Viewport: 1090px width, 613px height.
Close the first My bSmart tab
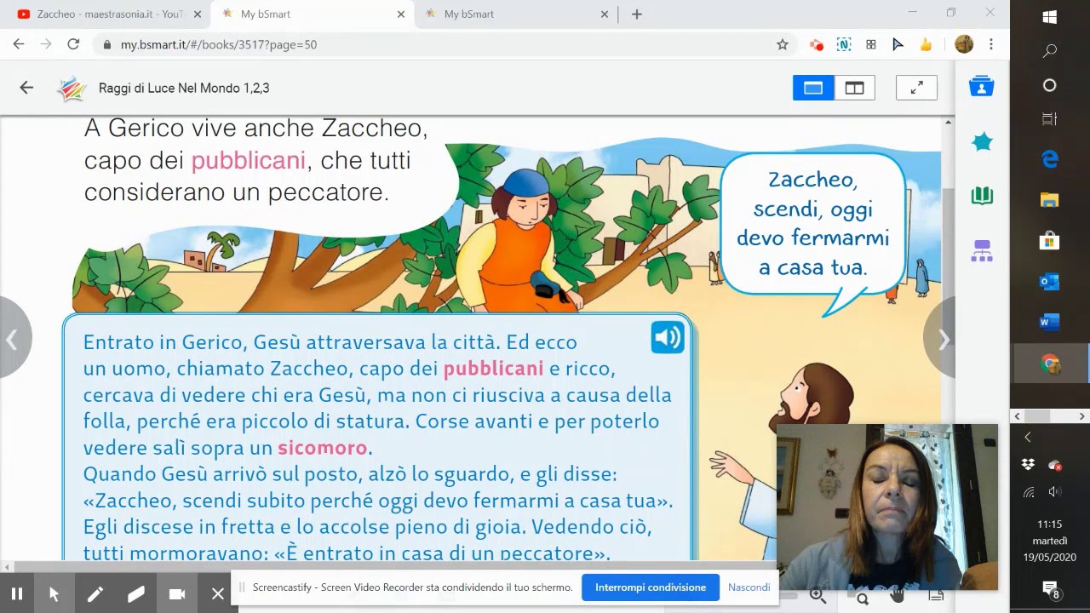point(401,14)
